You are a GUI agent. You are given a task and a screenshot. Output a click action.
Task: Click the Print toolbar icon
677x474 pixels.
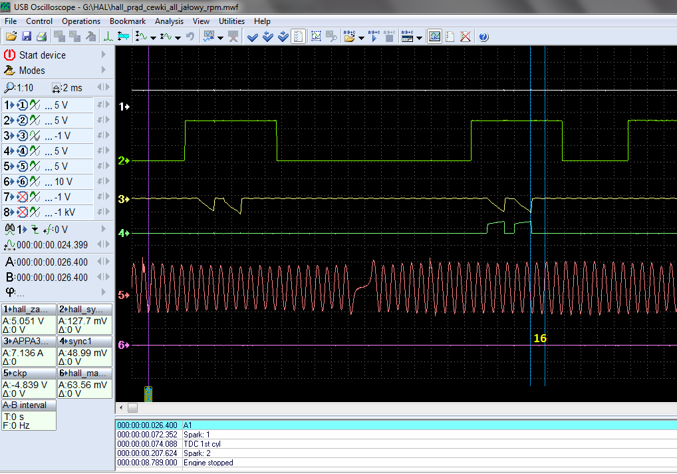(41, 37)
